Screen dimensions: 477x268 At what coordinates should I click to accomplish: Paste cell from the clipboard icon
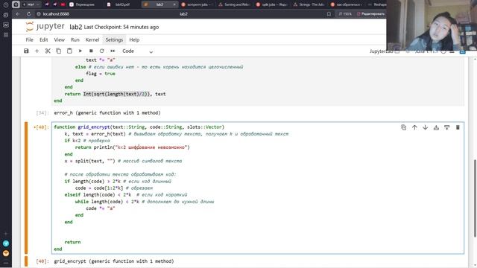[69, 51]
